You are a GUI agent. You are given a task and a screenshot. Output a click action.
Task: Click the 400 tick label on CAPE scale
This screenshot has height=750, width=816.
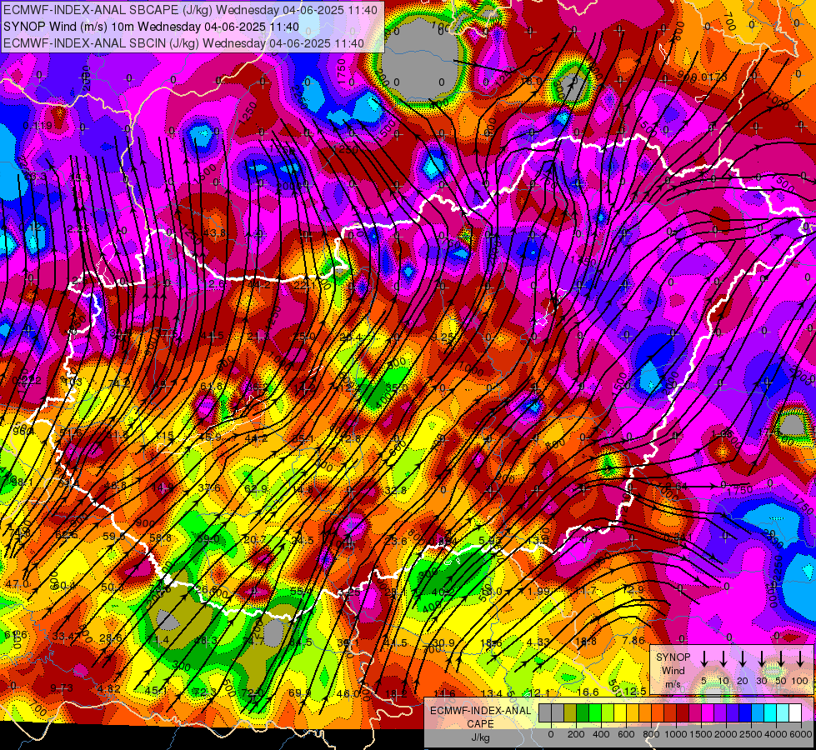601,734
